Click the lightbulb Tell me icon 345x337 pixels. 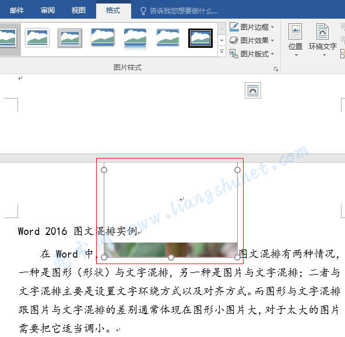coord(143,10)
